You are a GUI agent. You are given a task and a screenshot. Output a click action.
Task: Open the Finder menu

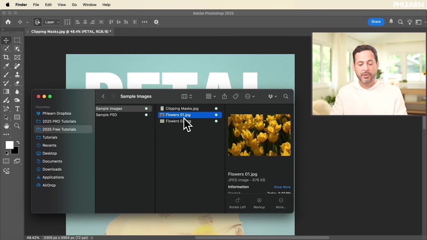pyautogui.click(x=21, y=5)
